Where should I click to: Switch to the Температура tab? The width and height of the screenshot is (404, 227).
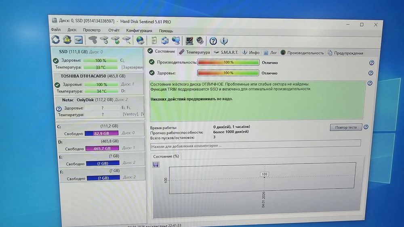coord(195,52)
